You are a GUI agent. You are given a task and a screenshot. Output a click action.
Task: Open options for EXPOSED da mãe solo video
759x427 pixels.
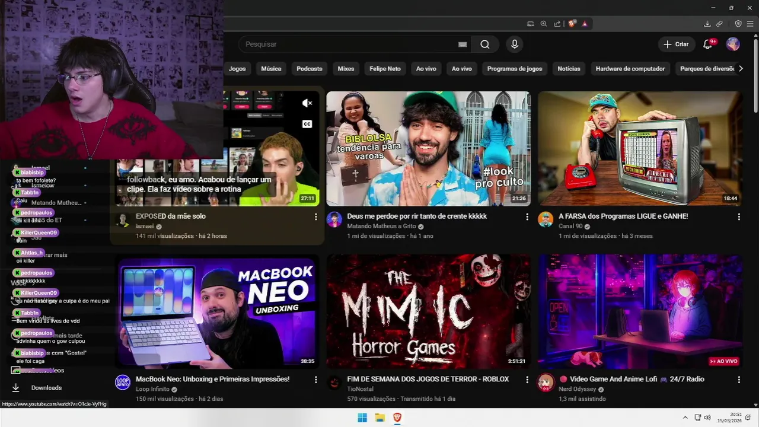pyautogui.click(x=315, y=217)
